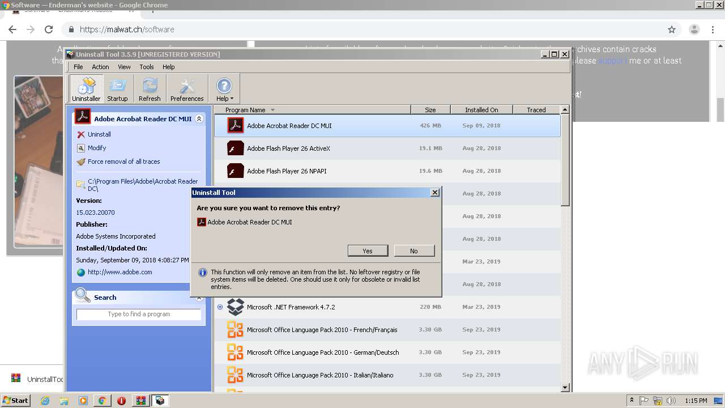Viewport: 725px width, 408px height.
Task: Confirm removal with the Yes button
Action: tap(368, 250)
